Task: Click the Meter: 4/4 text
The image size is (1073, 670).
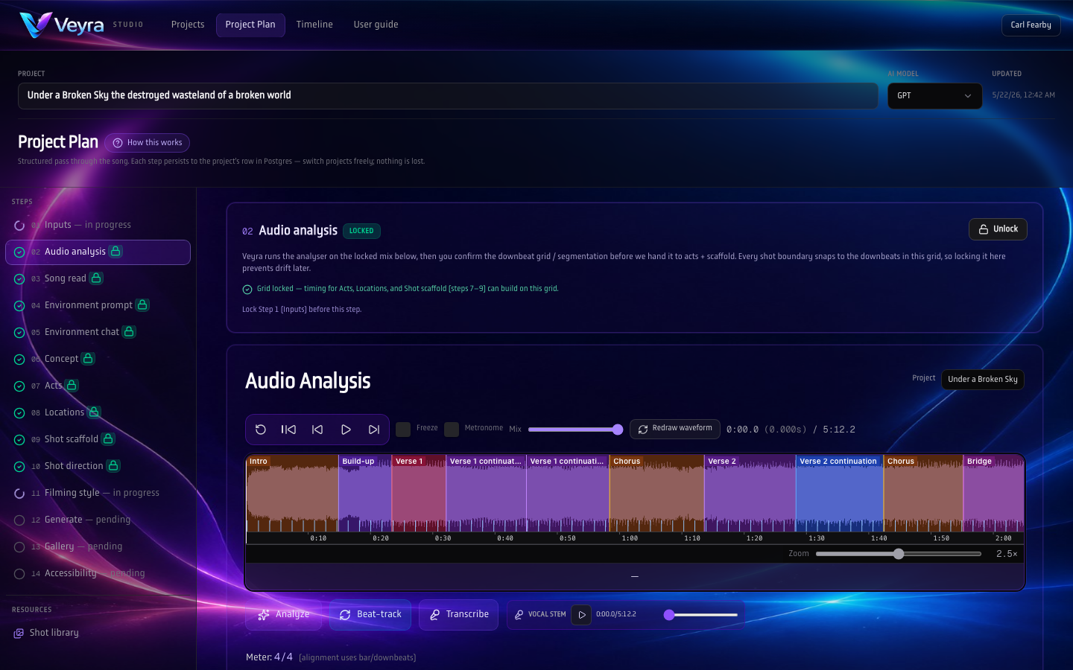Action: (269, 657)
